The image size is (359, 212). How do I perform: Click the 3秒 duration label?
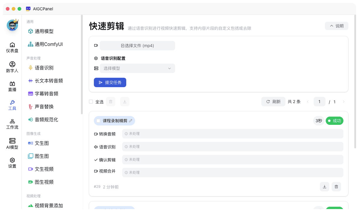click(319, 121)
